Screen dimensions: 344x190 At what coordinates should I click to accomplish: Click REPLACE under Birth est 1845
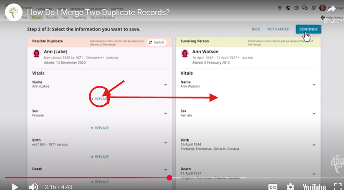click(x=100, y=157)
